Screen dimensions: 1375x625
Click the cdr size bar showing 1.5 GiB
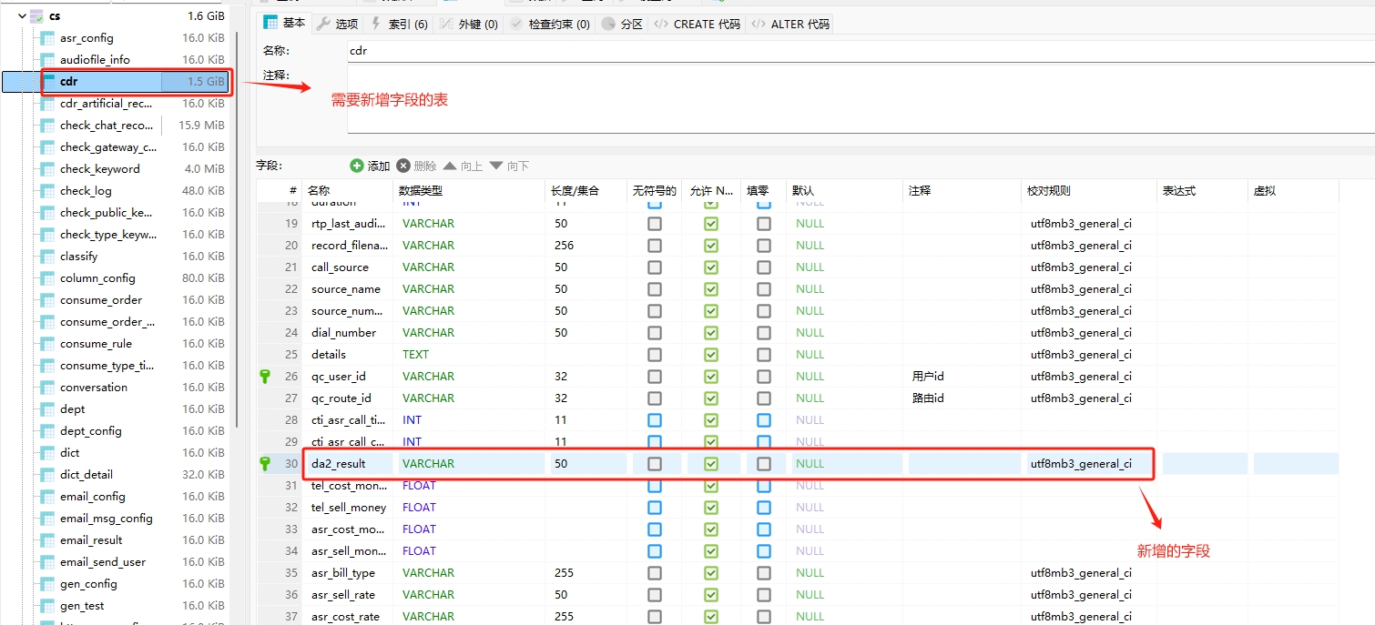click(x=194, y=82)
